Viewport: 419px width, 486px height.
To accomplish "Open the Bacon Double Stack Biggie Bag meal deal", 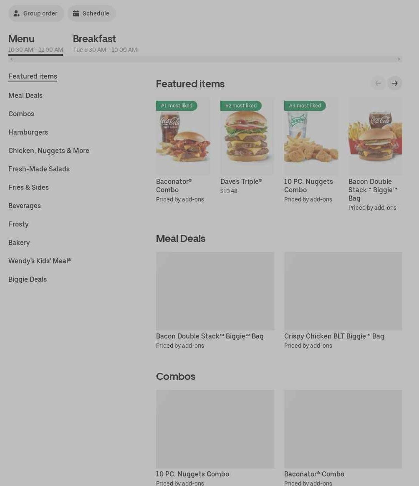I will pyautogui.click(x=215, y=300).
